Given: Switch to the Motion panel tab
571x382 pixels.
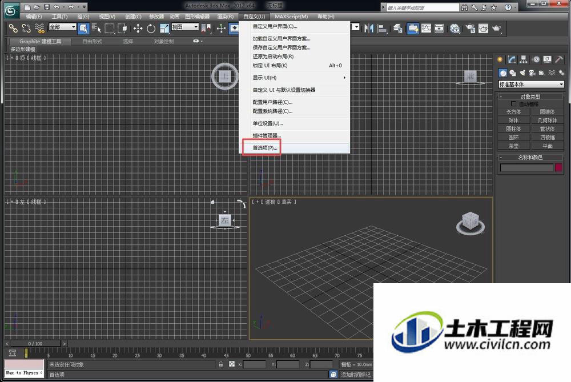Looking at the screenshot, I should [x=536, y=59].
